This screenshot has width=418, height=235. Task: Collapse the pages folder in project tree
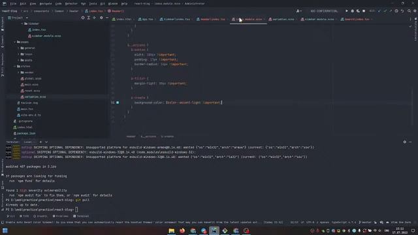15,42
